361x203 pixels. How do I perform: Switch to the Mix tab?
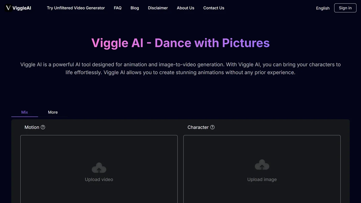(x=25, y=112)
